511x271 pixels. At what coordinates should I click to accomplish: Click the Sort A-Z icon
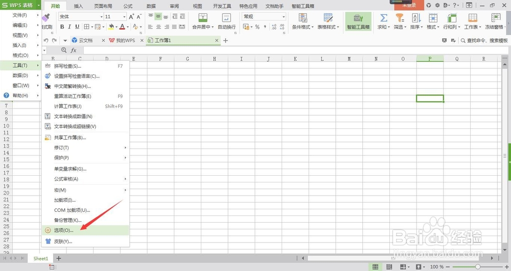[x=416, y=18]
